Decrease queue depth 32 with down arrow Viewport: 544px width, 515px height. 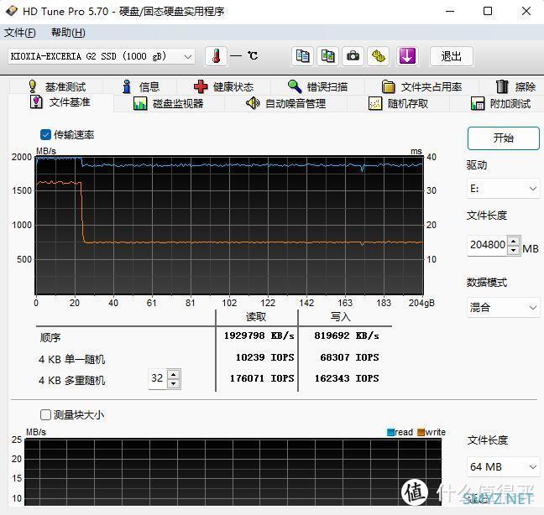(x=174, y=383)
